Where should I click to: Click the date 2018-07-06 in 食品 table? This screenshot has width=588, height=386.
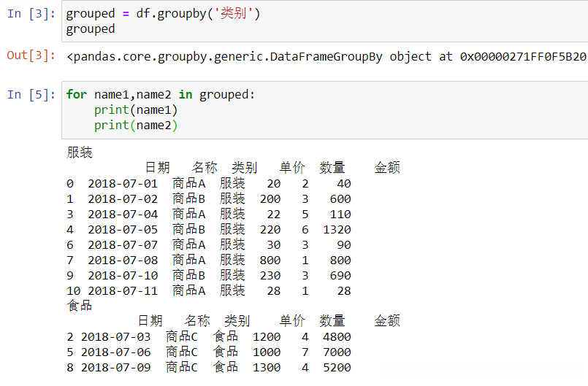pos(116,352)
